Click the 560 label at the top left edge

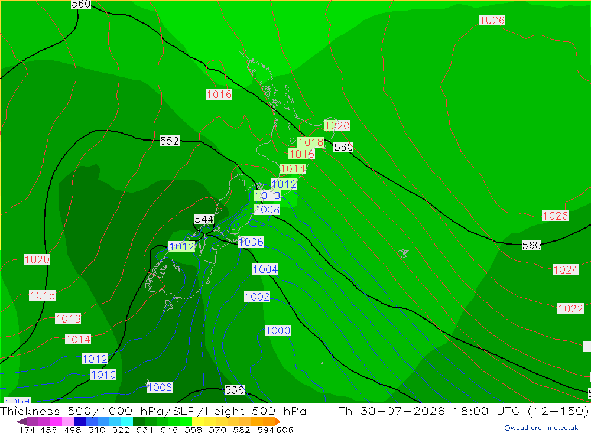click(81, 4)
